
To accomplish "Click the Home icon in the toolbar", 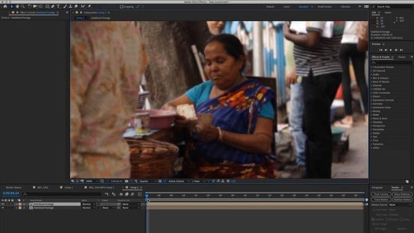I will pyautogui.click(x=5, y=6).
